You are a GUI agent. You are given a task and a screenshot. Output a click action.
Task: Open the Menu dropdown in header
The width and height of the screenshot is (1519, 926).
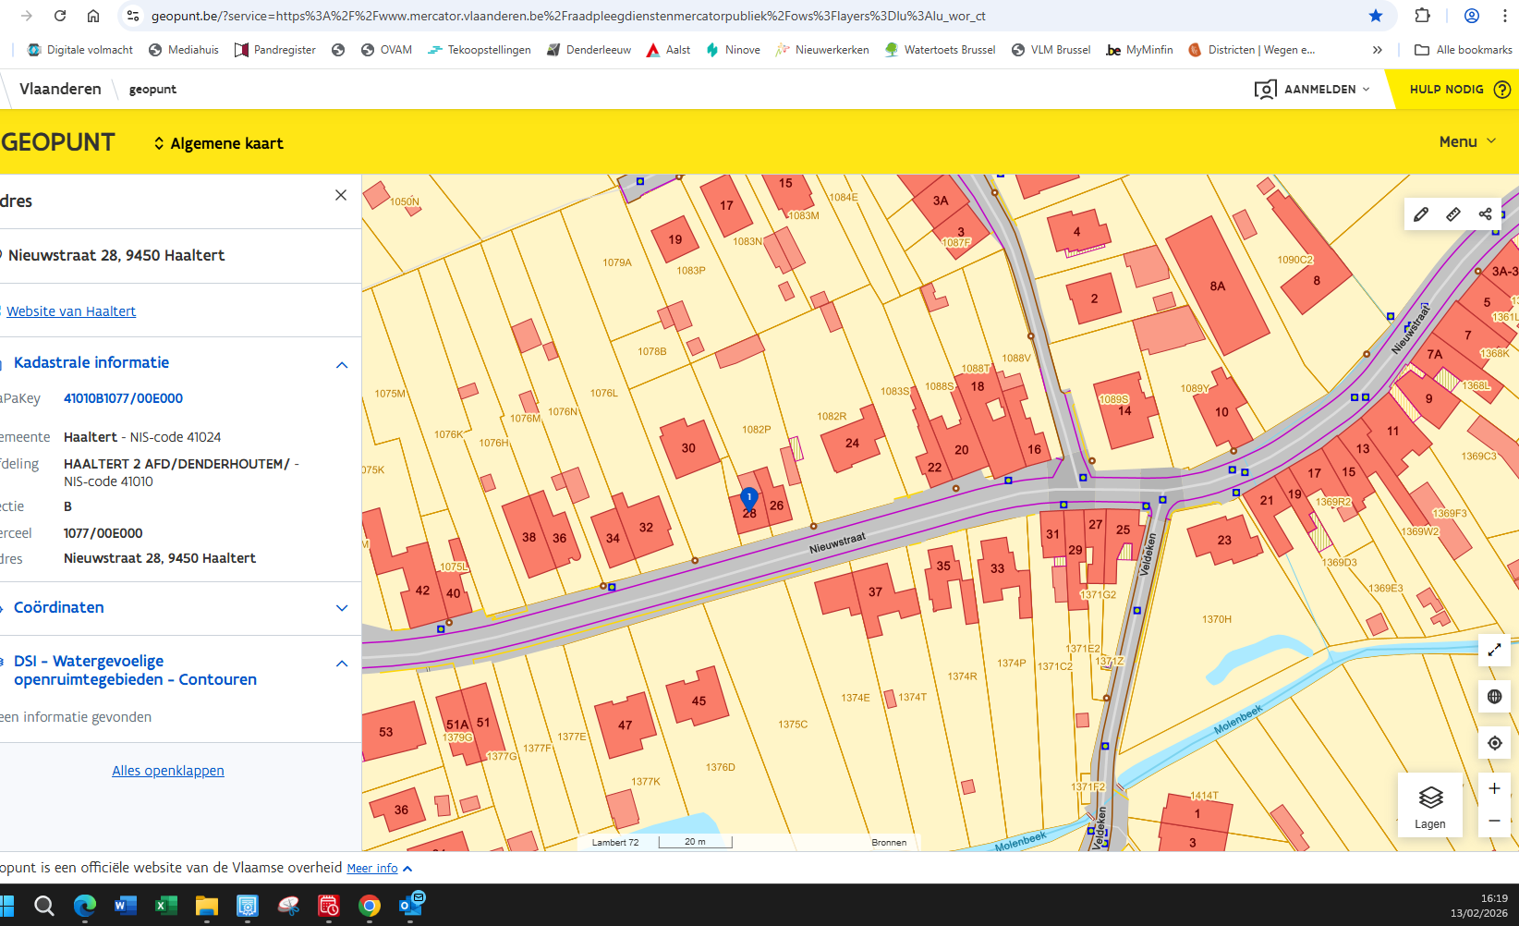pos(1467,141)
